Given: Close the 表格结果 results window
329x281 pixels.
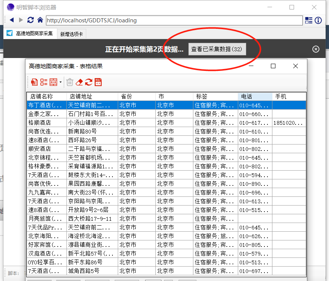Looking at the screenshot, I should 296,66.
